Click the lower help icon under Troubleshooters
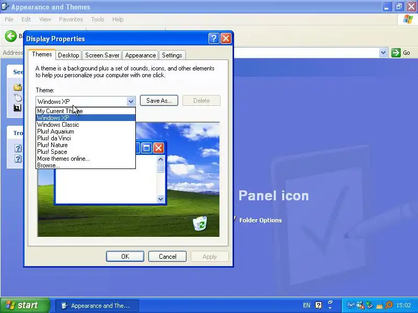The image size is (418, 313). [x=18, y=159]
